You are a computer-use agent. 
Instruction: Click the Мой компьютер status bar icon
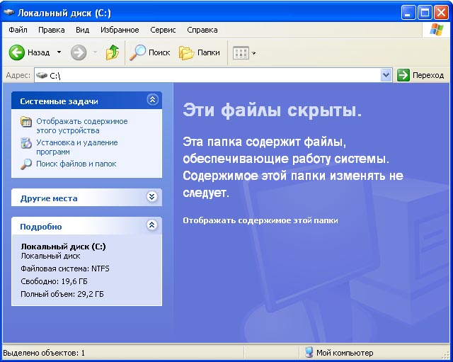pyautogui.click(x=309, y=353)
